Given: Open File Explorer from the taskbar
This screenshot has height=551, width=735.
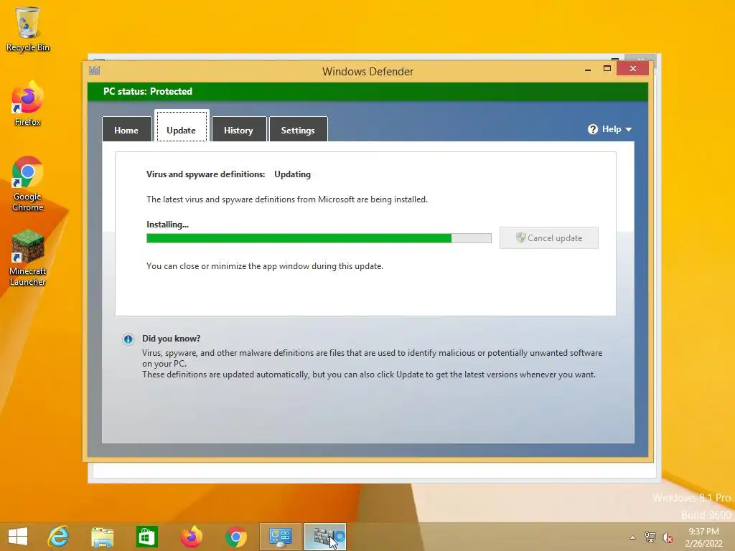Looking at the screenshot, I should tap(103, 537).
